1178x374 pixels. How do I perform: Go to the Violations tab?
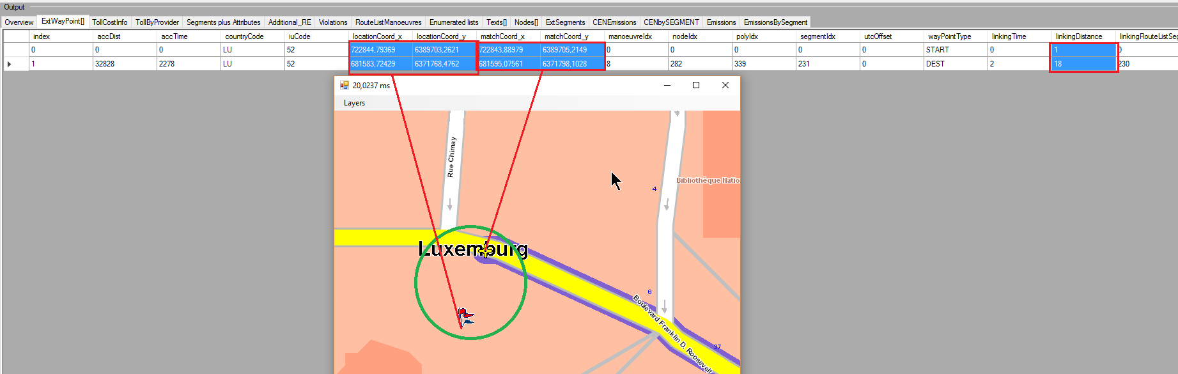tap(333, 22)
